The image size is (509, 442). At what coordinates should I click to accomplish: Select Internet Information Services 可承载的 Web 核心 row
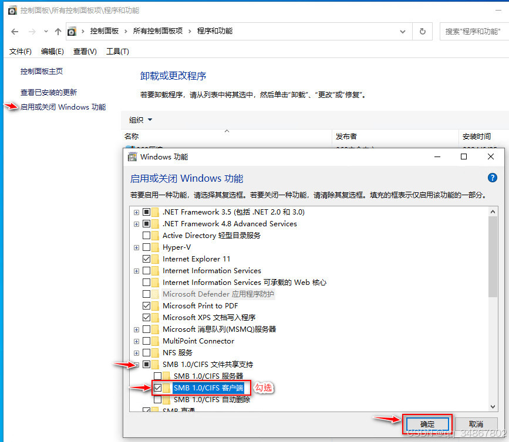coord(244,283)
